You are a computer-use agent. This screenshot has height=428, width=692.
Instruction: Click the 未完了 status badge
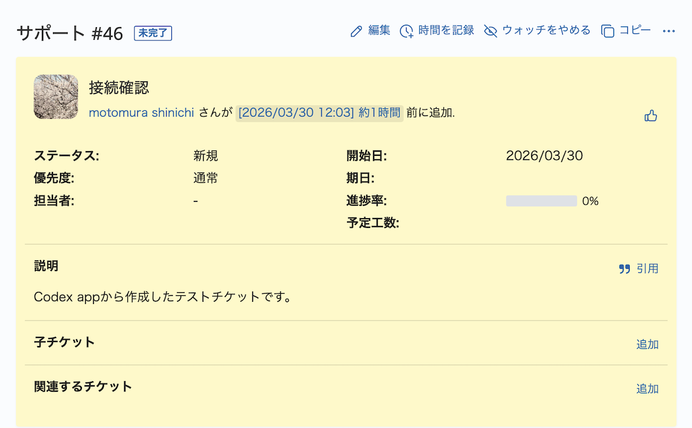point(153,33)
